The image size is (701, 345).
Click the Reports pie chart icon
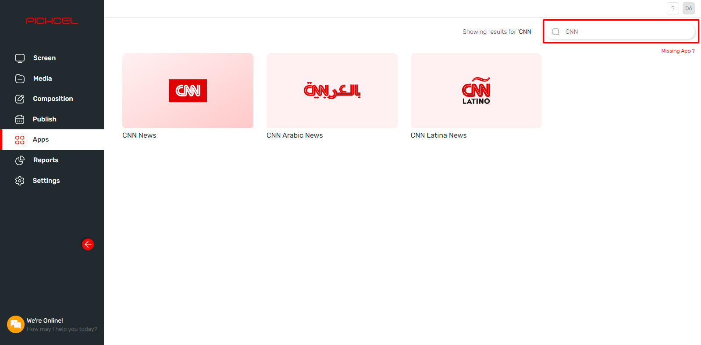point(20,160)
